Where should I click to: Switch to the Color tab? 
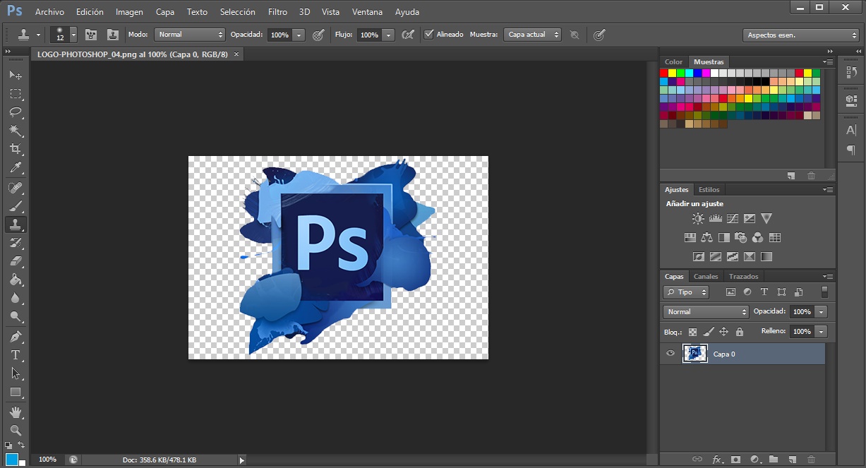tap(674, 62)
